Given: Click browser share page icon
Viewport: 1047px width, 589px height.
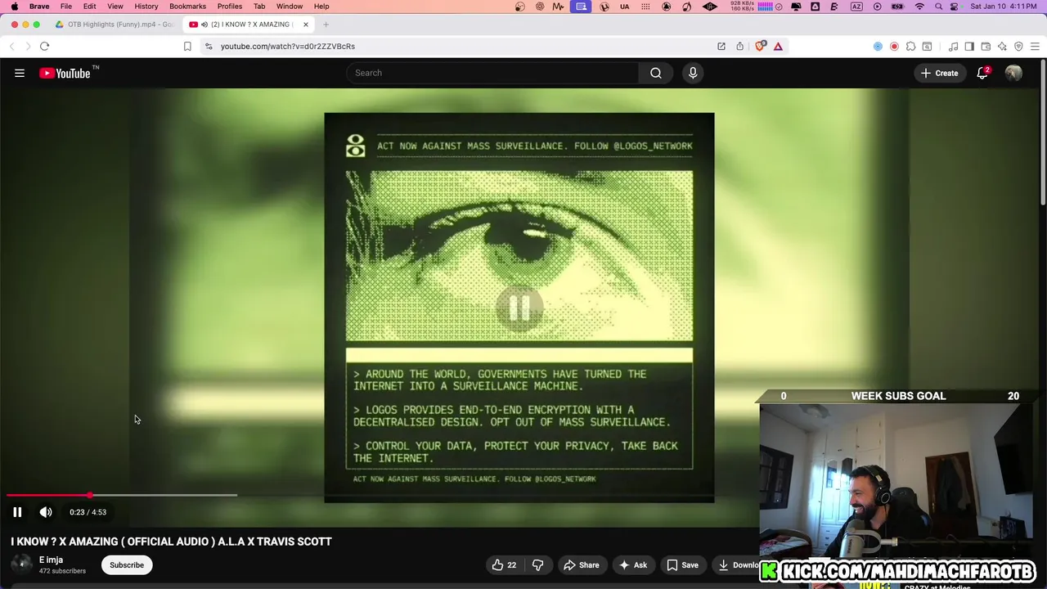Looking at the screenshot, I should point(739,47).
